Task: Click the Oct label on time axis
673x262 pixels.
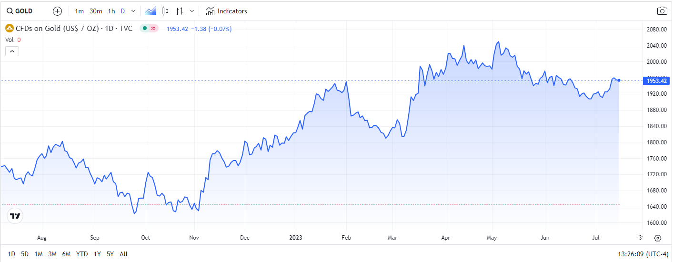Action: pos(146,237)
